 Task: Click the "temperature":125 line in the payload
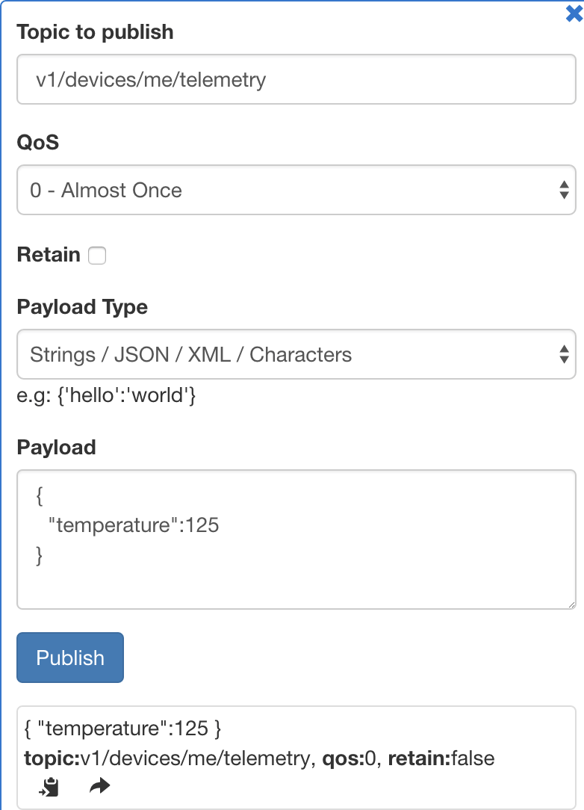(133, 525)
